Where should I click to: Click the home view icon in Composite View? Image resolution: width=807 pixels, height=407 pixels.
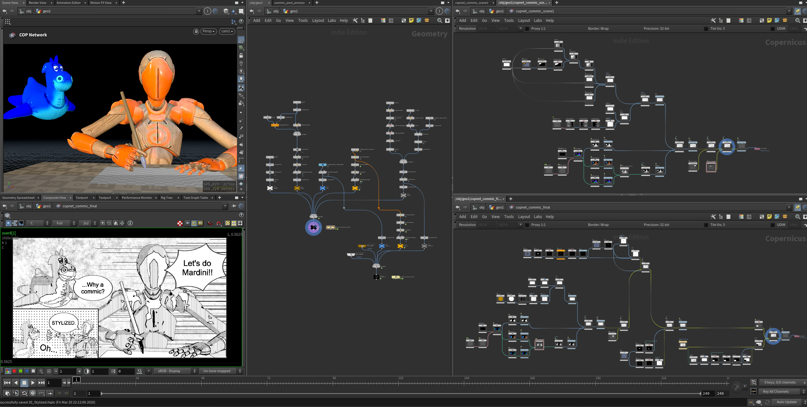(x=116, y=223)
